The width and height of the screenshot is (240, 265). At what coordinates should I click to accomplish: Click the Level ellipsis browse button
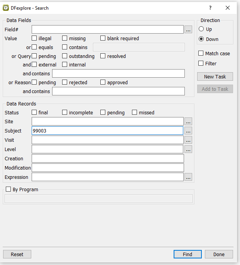[188, 149]
